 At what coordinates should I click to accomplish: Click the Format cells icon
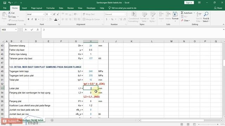pyautogui.click(x=175, y=15)
